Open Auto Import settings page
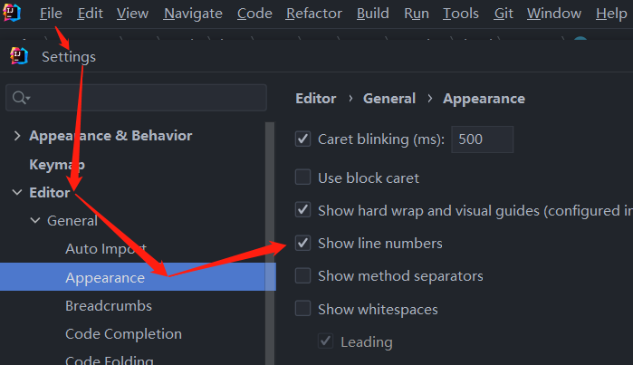Image resolution: width=633 pixels, height=365 pixels. (105, 249)
